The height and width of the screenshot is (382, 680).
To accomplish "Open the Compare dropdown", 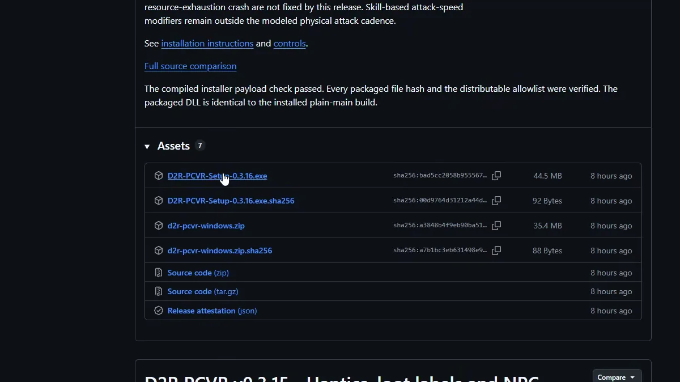I will coord(617,377).
